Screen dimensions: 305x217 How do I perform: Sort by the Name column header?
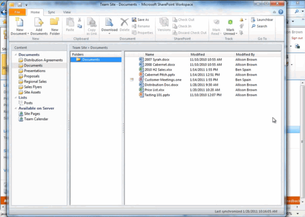coord(149,54)
